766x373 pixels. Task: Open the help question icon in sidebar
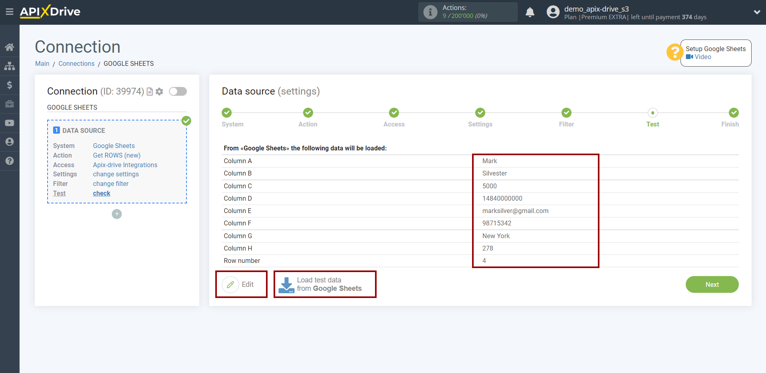tap(10, 161)
